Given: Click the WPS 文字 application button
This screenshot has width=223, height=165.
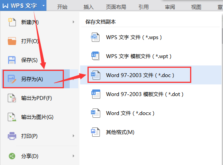Looking at the screenshot, I should pos(23,5).
